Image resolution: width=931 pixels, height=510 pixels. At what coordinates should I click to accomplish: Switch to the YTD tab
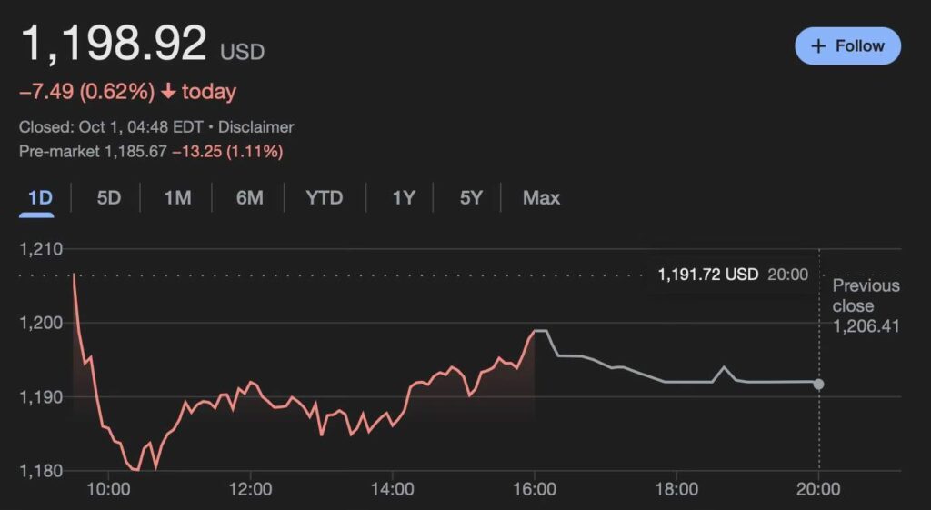(x=325, y=197)
